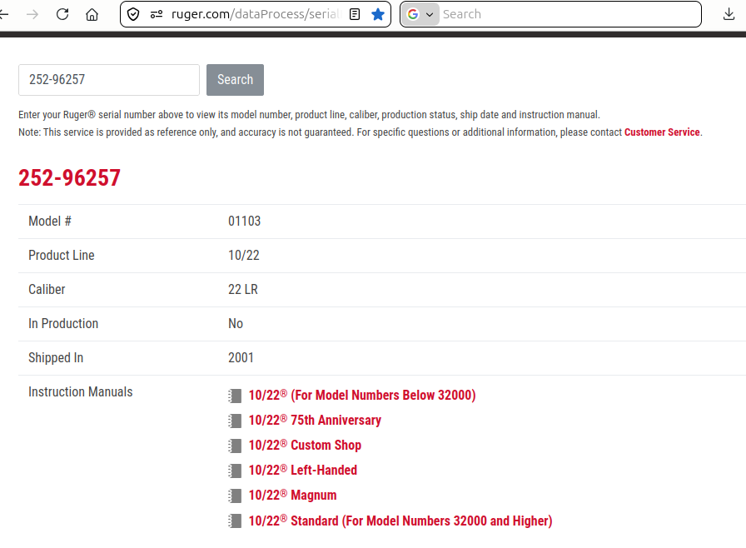Click the serial number input field

click(109, 80)
